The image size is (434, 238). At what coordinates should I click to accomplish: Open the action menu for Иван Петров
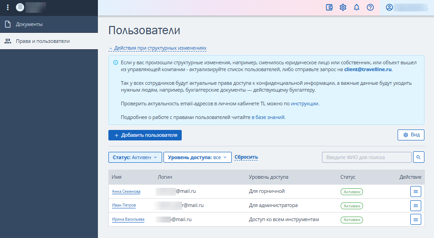coord(416,206)
